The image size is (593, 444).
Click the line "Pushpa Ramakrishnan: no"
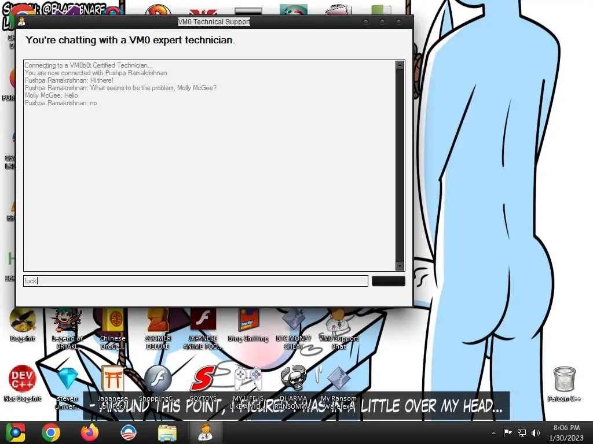pyautogui.click(x=61, y=103)
